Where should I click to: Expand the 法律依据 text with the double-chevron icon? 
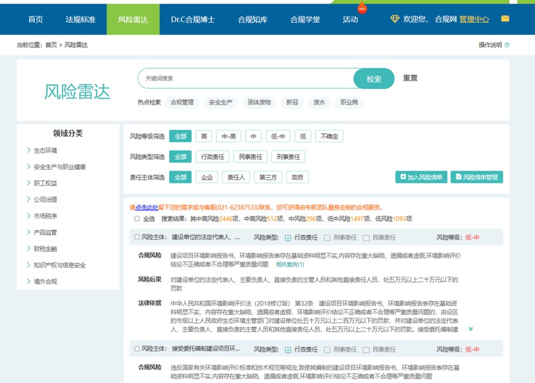point(471,329)
